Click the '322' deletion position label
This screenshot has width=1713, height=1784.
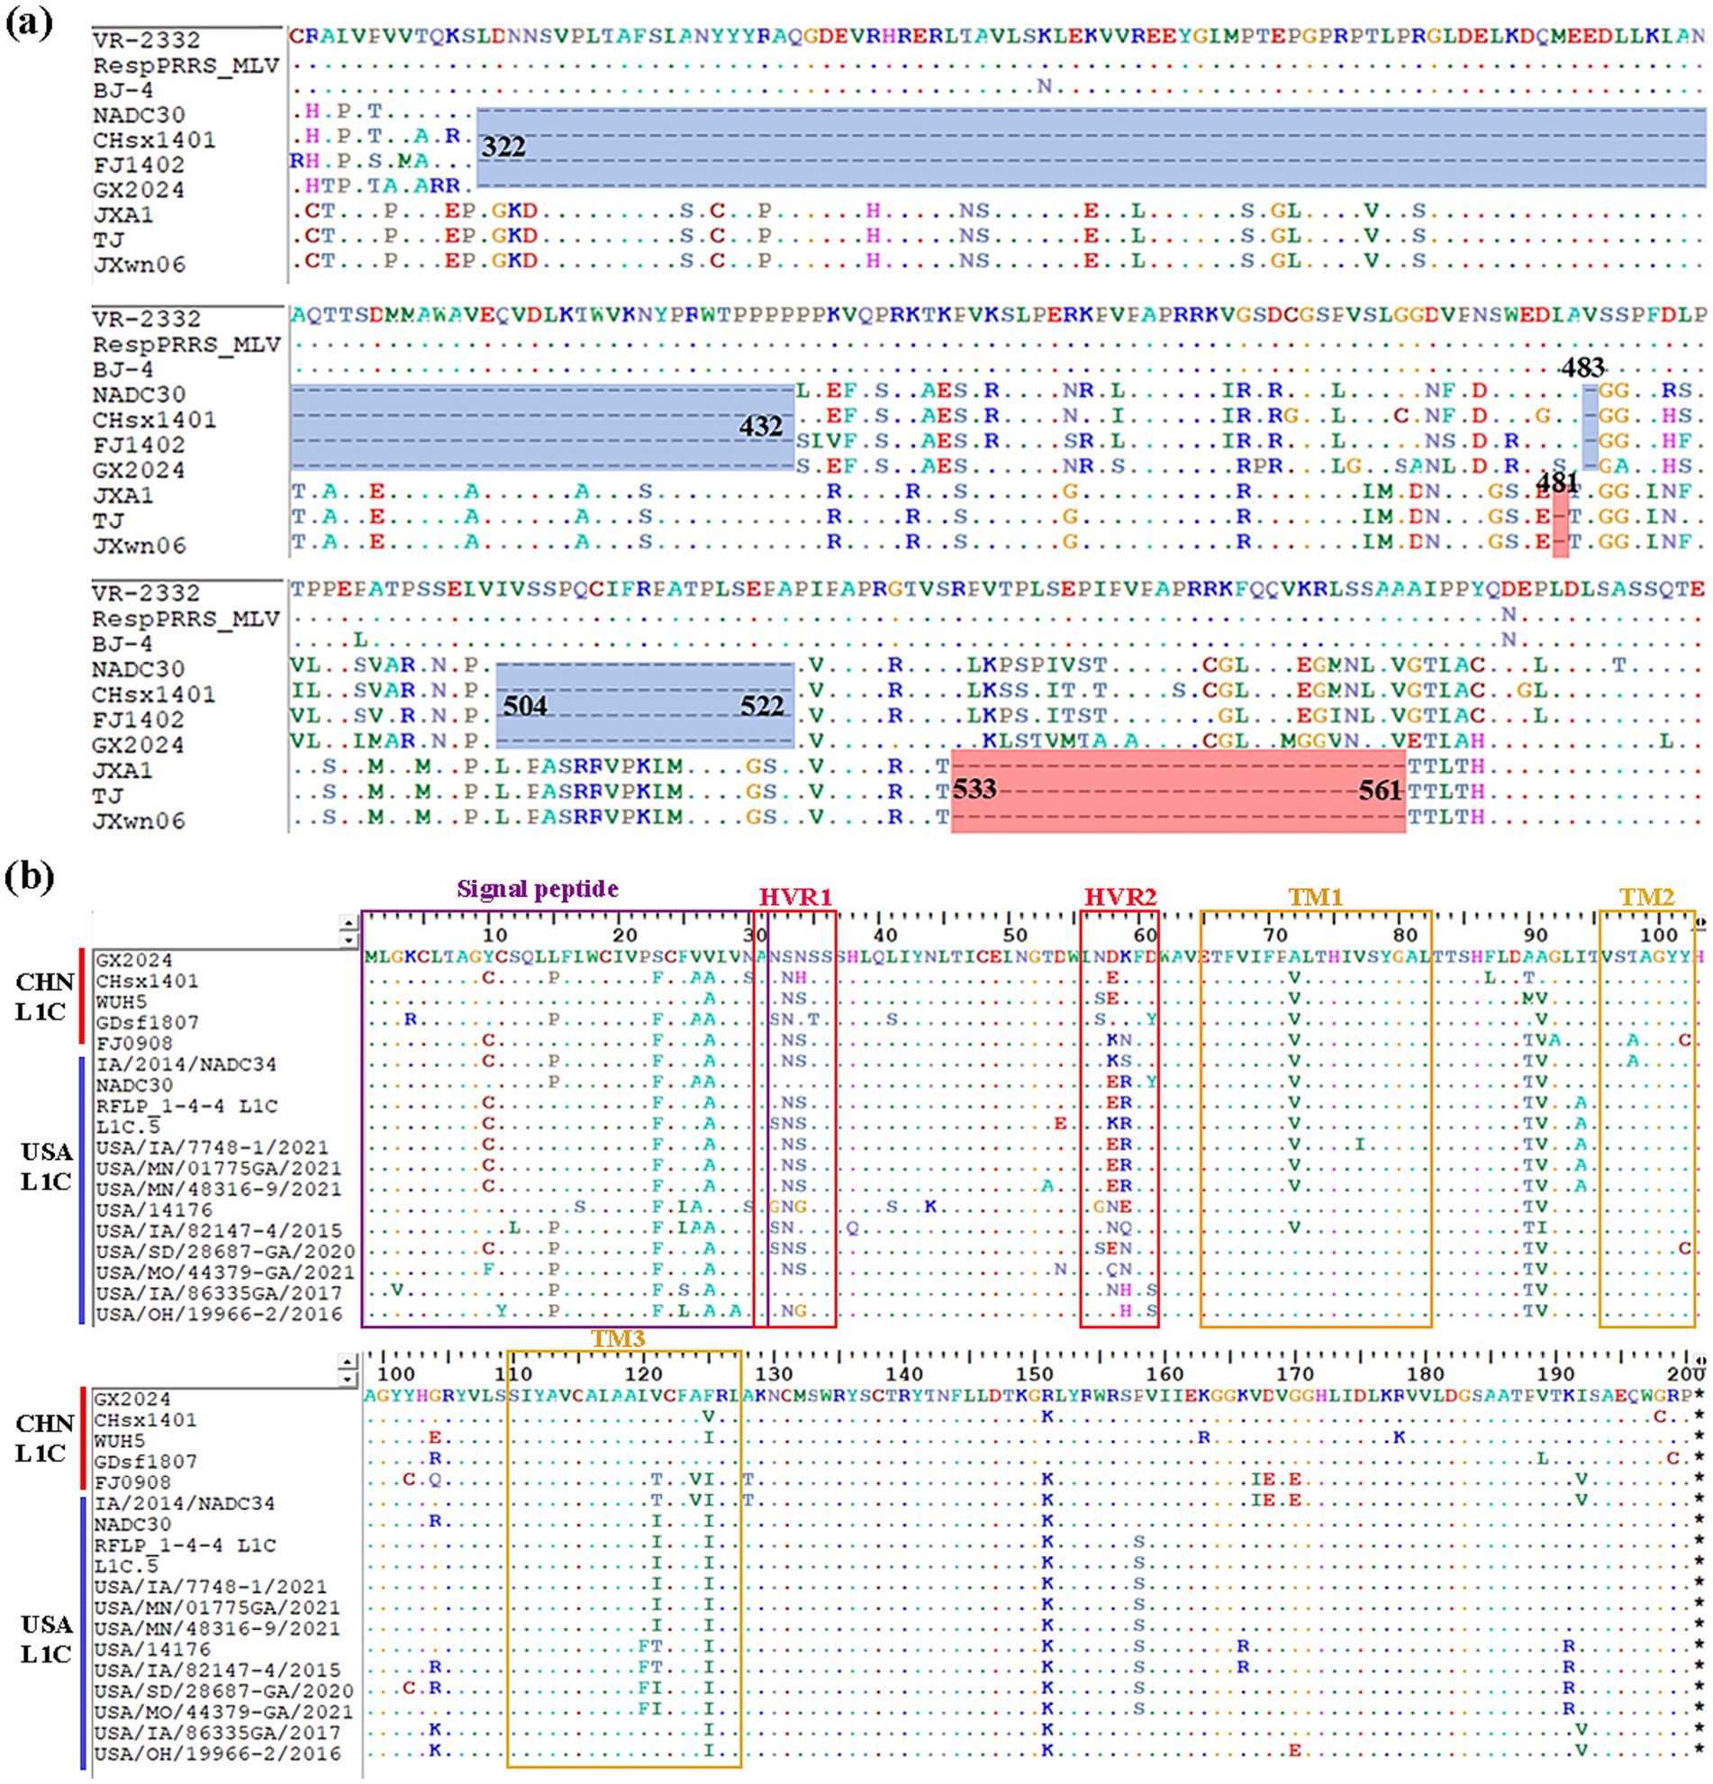click(503, 147)
